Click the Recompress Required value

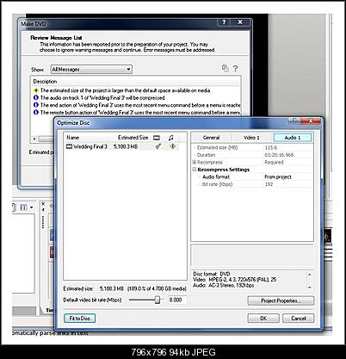(274, 162)
